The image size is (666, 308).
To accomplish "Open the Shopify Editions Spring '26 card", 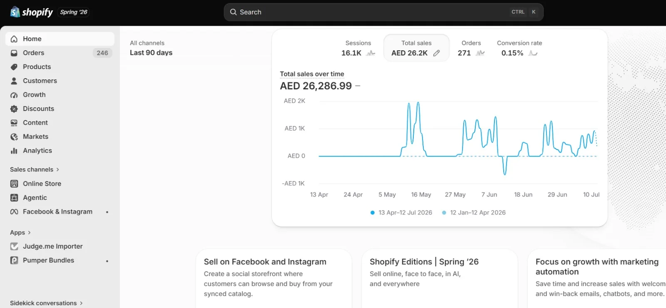I will pyautogui.click(x=440, y=278).
